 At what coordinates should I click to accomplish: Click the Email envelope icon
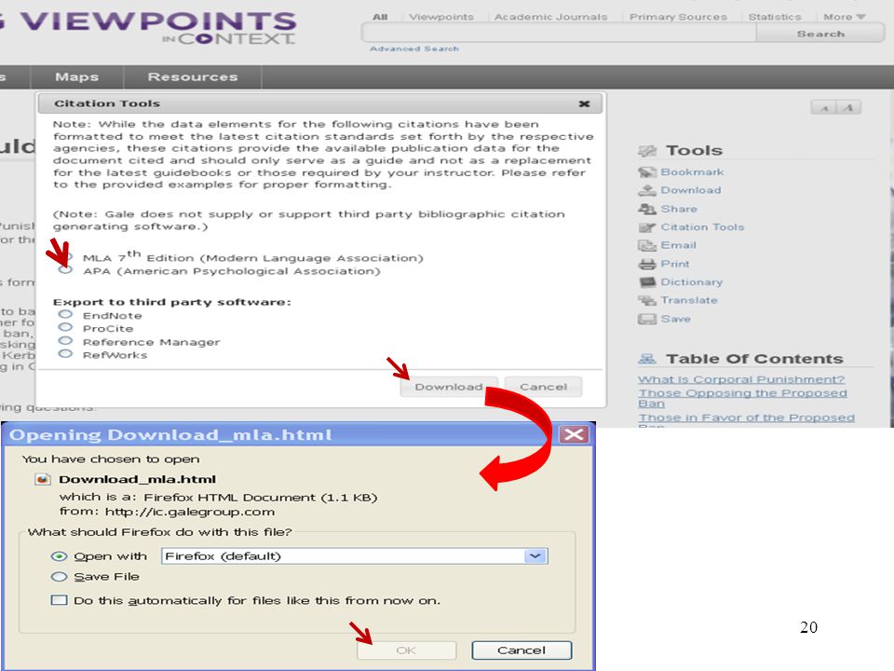647,245
